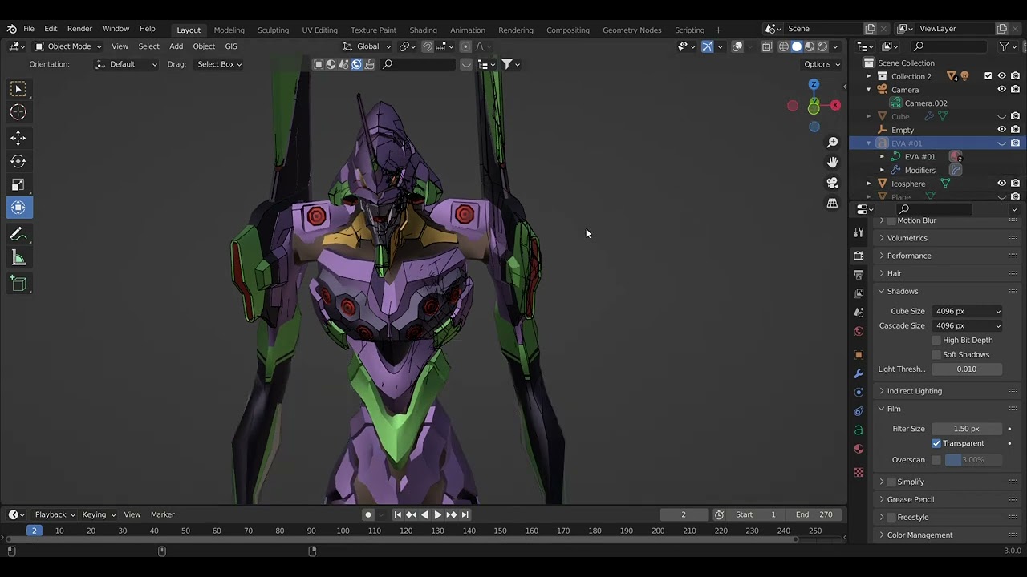Click the viewport Options button
The image size is (1027, 577).
(x=821, y=64)
